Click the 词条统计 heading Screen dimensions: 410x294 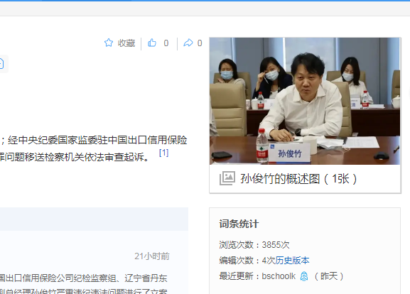pyautogui.click(x=239, y=224)
